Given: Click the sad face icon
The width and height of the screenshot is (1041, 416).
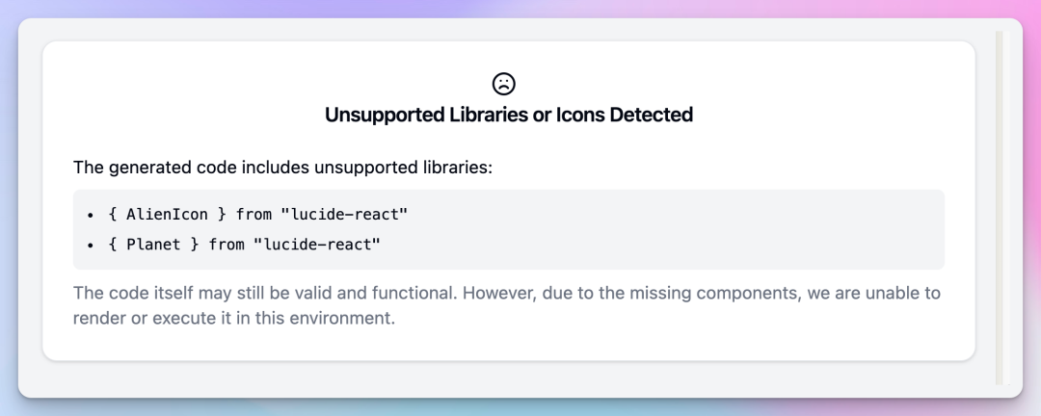Looking at the screenshot, I should (503, 84).
